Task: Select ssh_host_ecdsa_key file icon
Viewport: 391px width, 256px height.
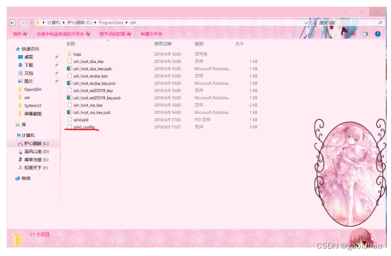Action: coord(70,76)
